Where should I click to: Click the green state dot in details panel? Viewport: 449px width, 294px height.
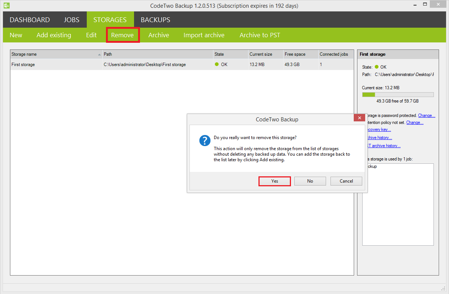[377, 67]
